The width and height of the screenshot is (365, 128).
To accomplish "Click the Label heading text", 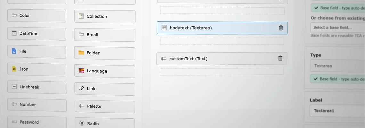I will tap(316, 100).
